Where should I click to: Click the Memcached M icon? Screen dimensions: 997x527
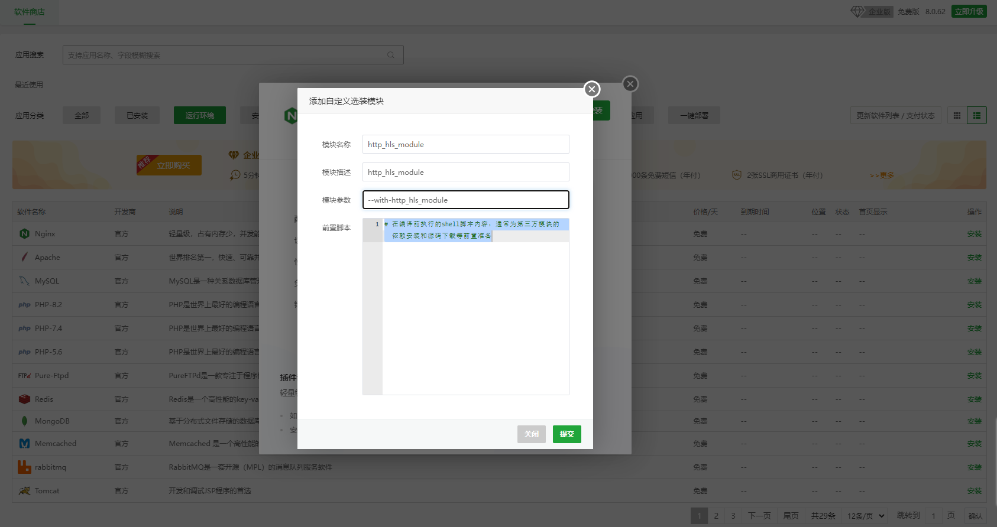tap(24, 443)
